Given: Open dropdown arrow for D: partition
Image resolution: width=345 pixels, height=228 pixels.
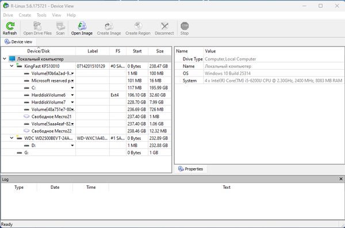Looking at the screenshot, I should click(x=72, y=146).
